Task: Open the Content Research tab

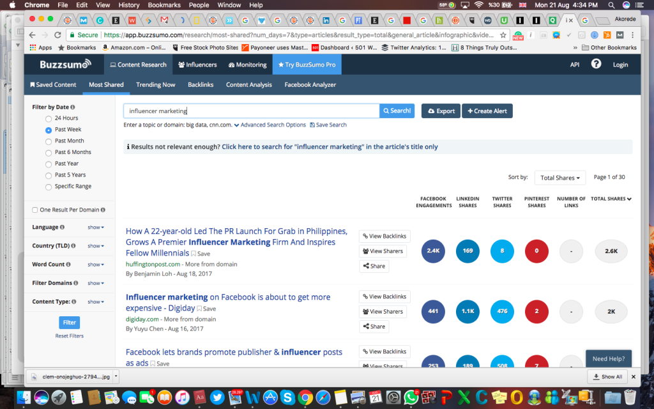Action: 138,65
